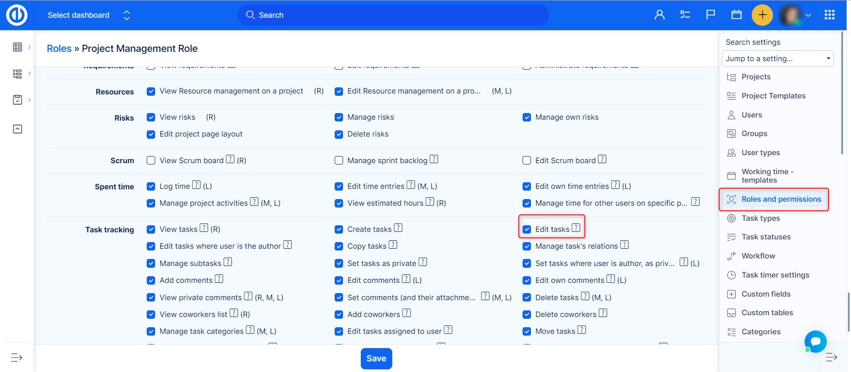The image size is (851, 372).
Task: Click the user profile icon in top bar
Action: tap(660, 15)
